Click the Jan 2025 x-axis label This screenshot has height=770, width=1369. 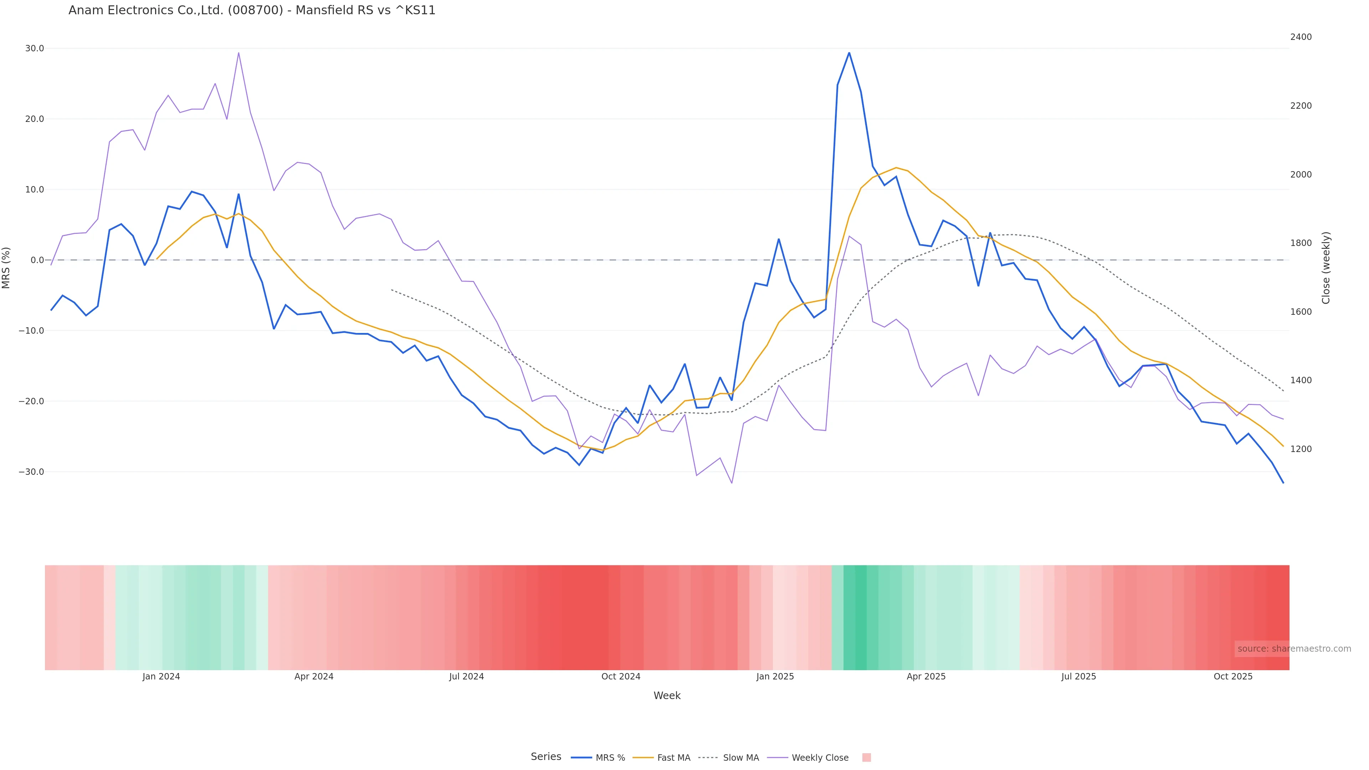click(775, 677)
